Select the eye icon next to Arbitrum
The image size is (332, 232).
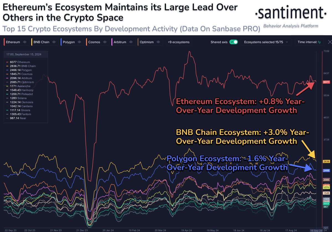point(131,42)
